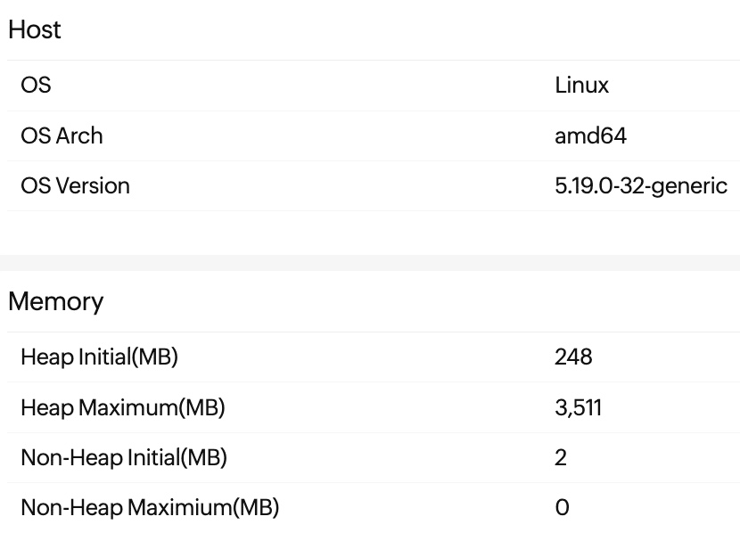Click the Host section heading
The image size is (740, 533).
pyautogui.click(x=35, y=29)
